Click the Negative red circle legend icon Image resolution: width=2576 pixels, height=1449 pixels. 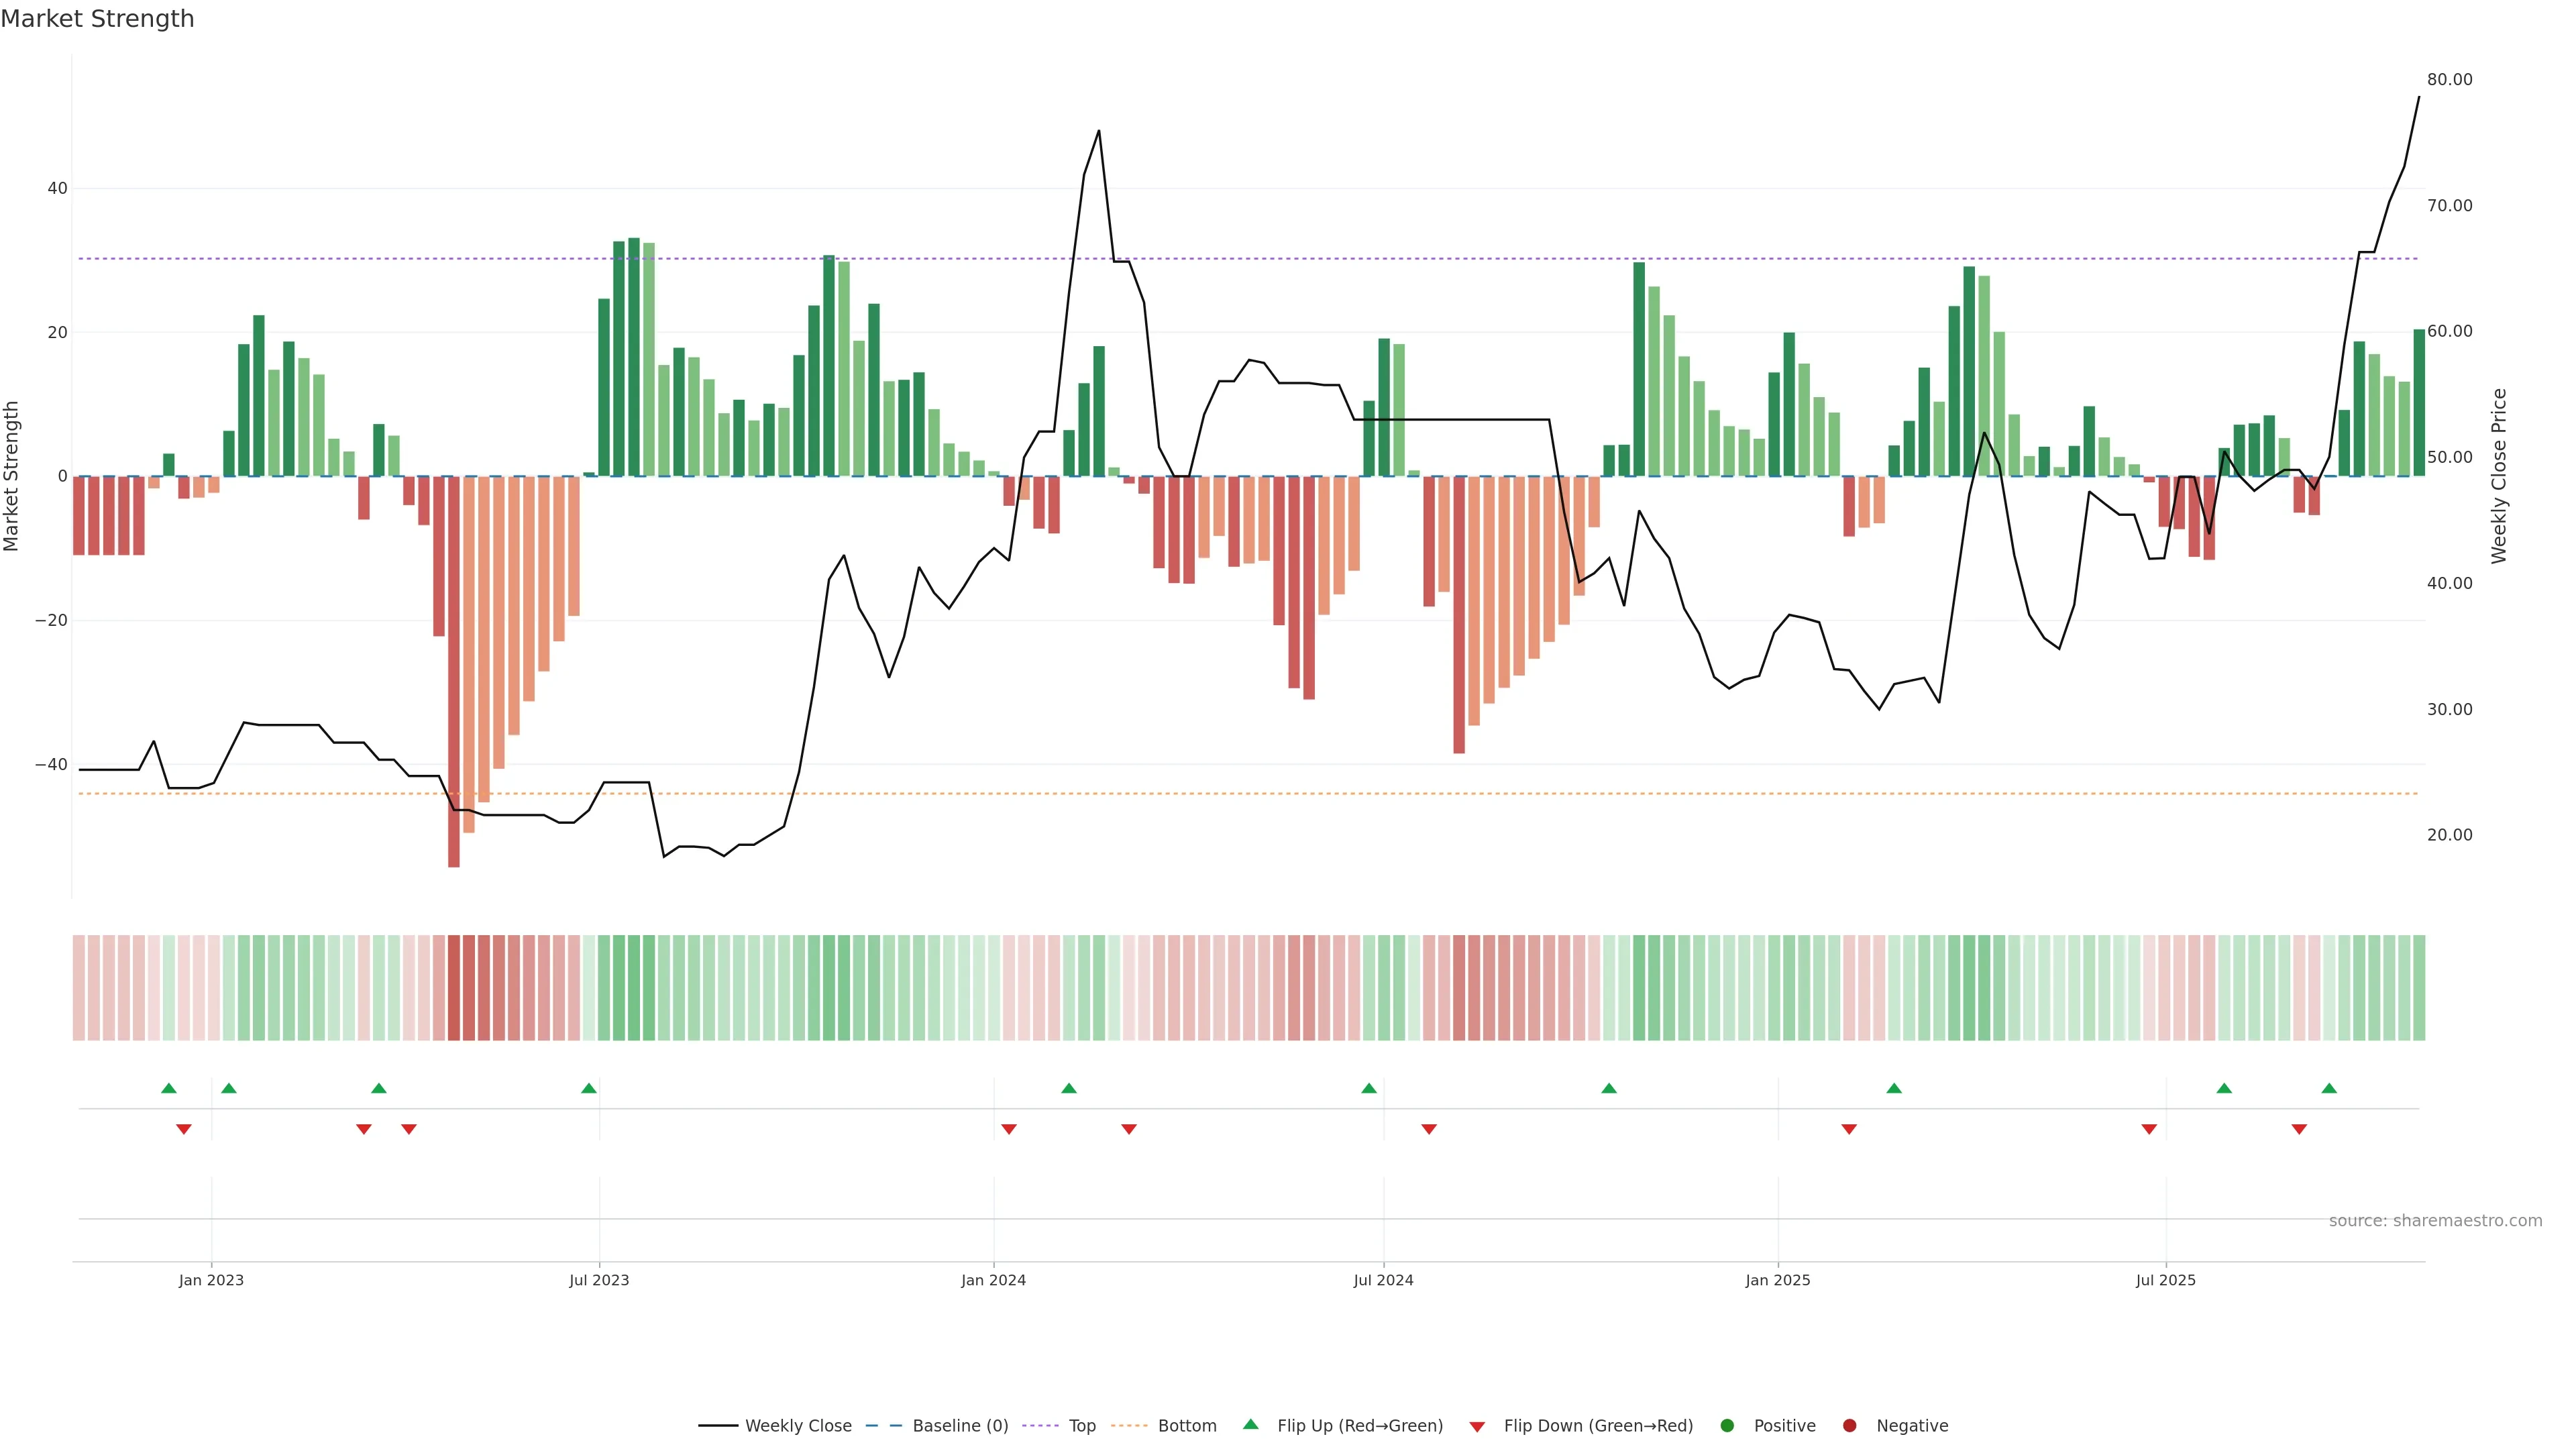[x=1849, y=1425]
